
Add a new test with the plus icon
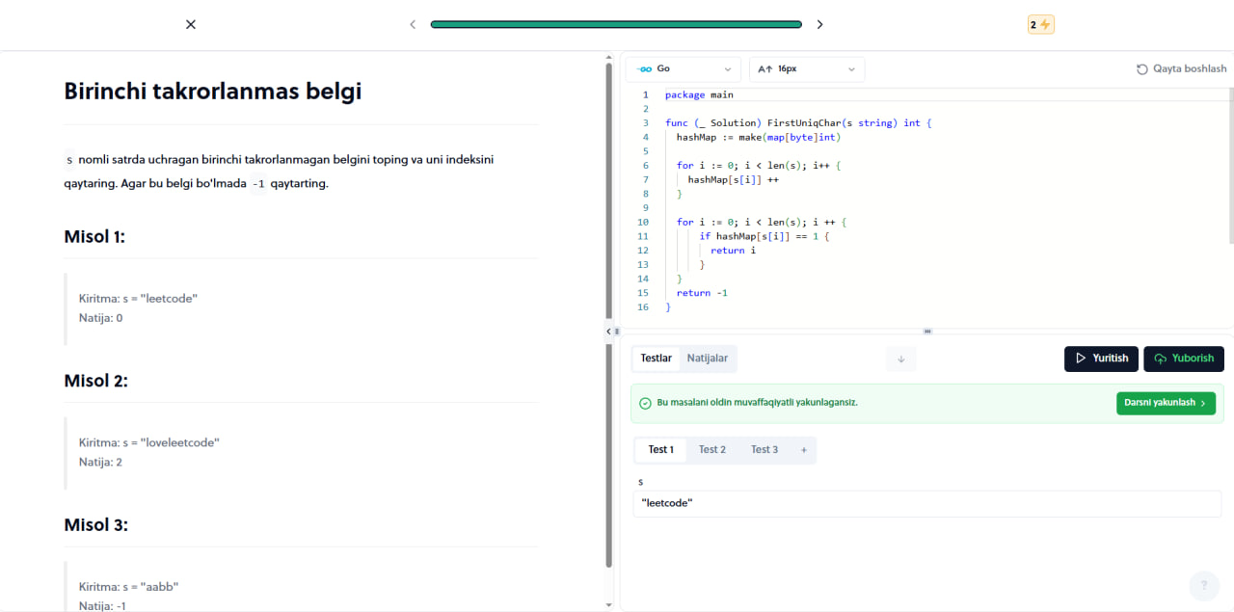click(804, 450)
